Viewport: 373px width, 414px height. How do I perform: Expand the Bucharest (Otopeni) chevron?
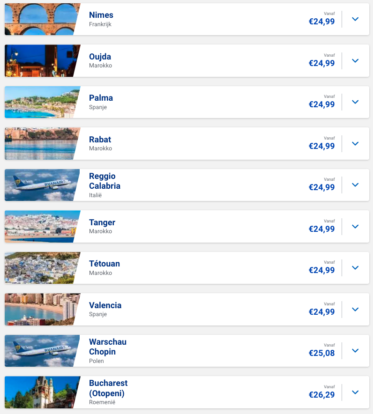(x=355, y=392)
